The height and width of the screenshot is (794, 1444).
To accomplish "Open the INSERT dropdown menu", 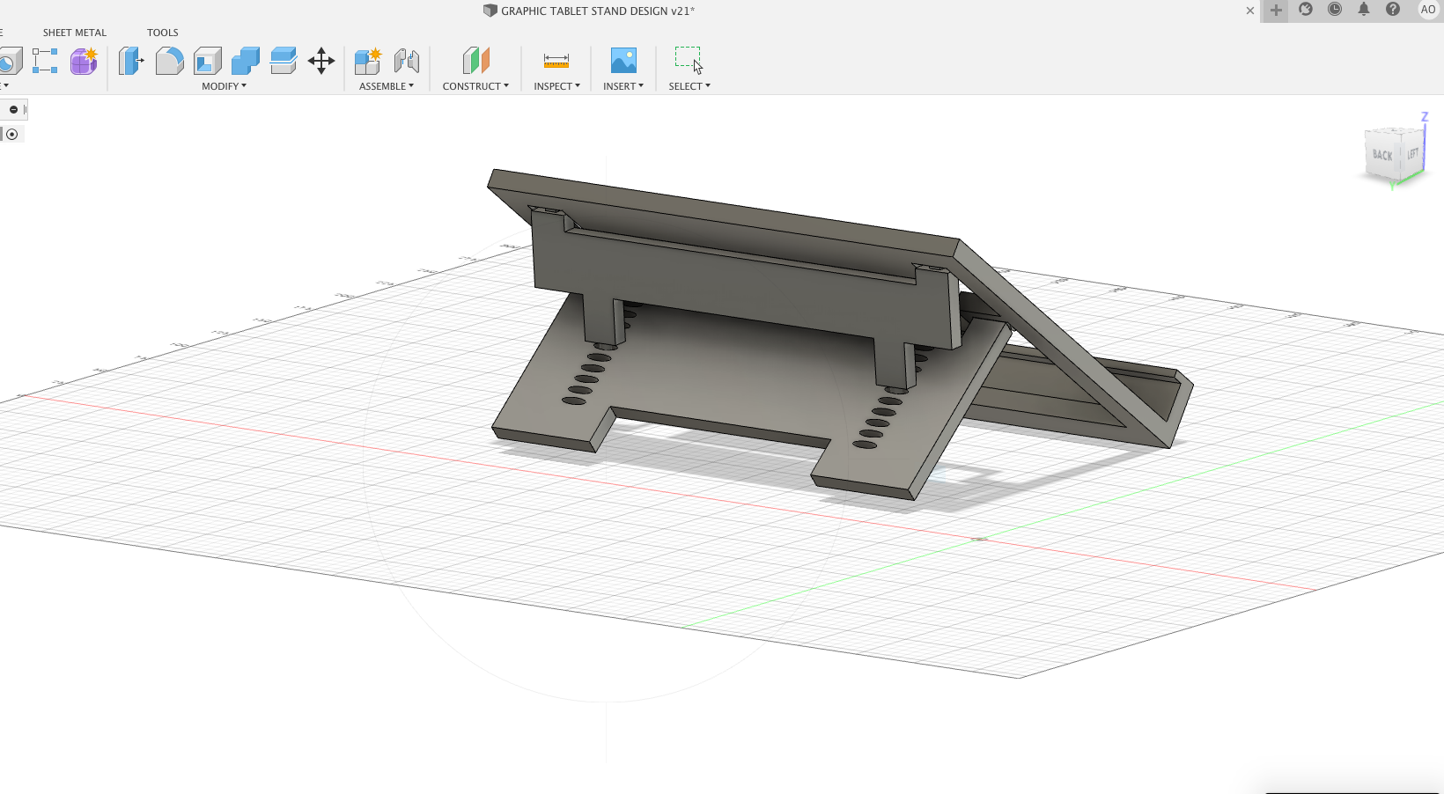I will (623, 86).
